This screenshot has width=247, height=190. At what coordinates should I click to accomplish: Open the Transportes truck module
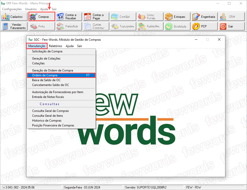coord(123,26)
